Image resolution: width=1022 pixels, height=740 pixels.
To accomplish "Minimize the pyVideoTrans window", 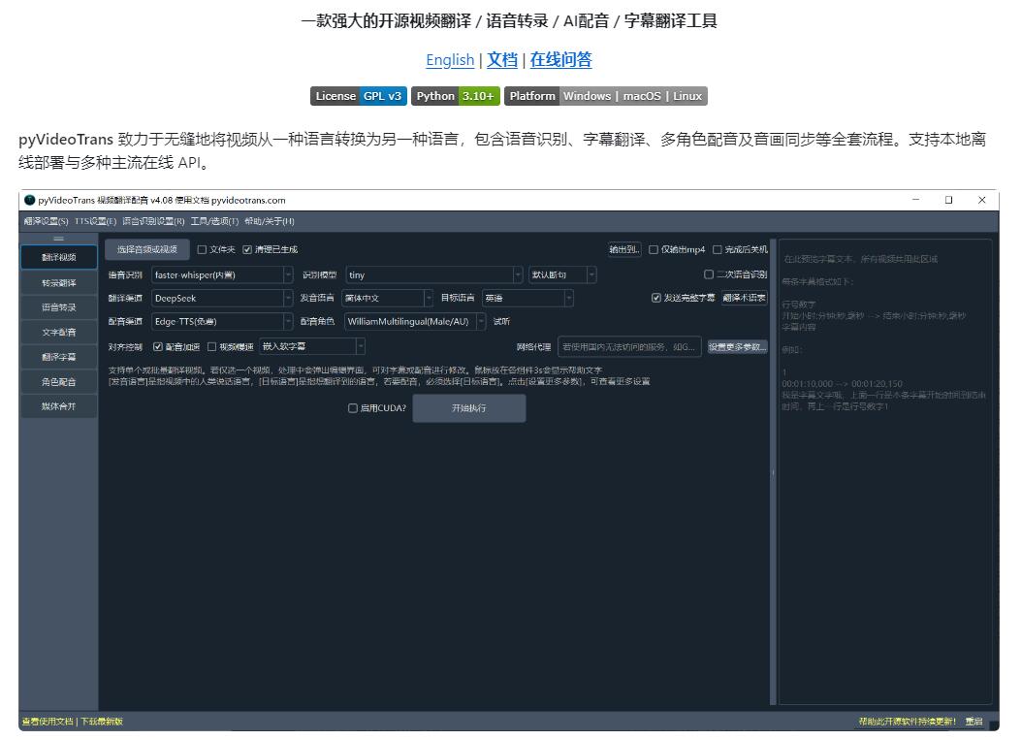I will pos(915,200).
